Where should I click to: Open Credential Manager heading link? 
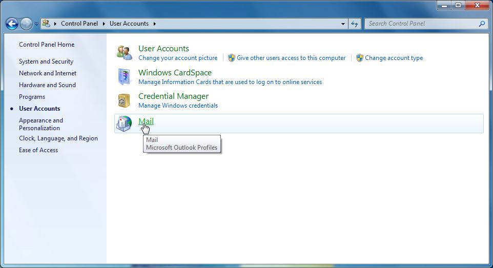pos(173,96)
